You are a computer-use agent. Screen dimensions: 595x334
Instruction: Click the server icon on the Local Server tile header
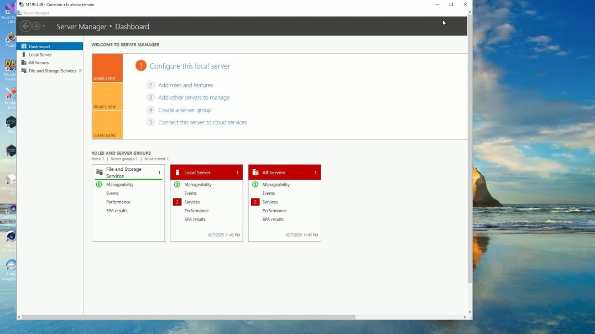coord(177,172)
